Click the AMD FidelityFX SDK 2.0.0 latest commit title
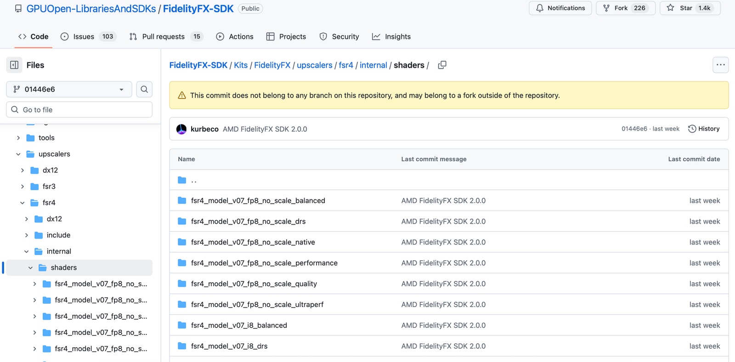The image size is (735, 362). (265, 129)
